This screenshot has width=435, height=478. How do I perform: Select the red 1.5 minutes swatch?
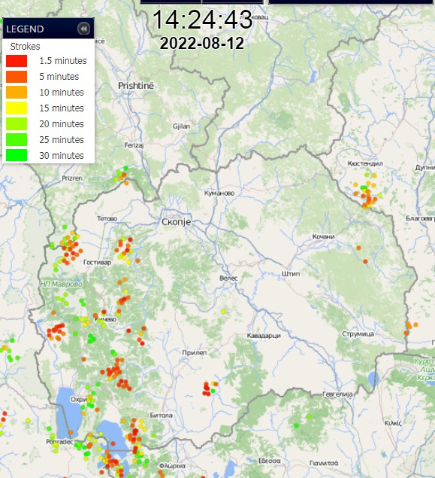(x=17, y=61)
